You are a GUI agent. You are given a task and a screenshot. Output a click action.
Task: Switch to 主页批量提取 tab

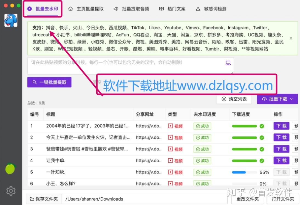point(86,9)
